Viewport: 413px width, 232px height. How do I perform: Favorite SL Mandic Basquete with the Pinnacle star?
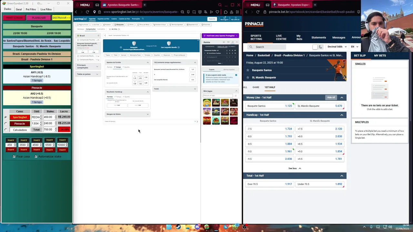pos(248,77)
